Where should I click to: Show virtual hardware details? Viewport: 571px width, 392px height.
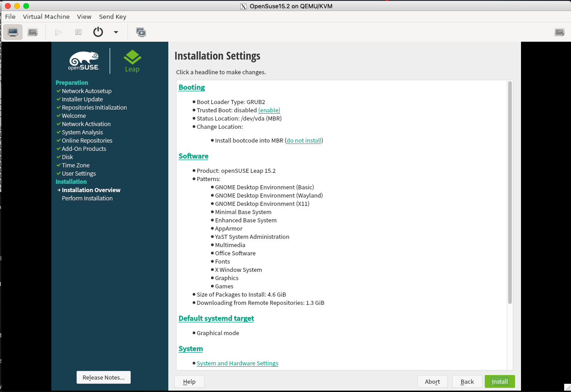pos(33,32)
